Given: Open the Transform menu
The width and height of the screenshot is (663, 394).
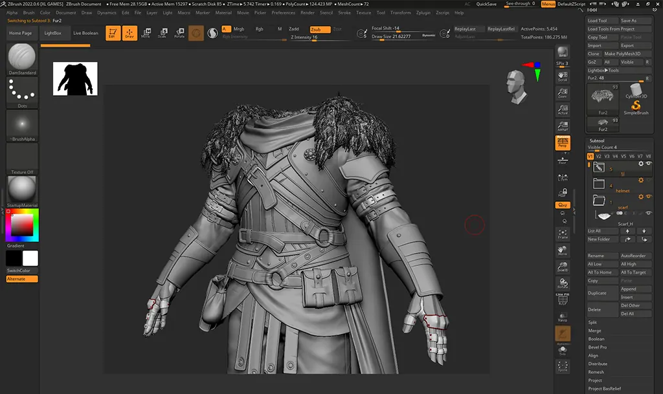Looking at the screenshot, I should tap(400, 13).
